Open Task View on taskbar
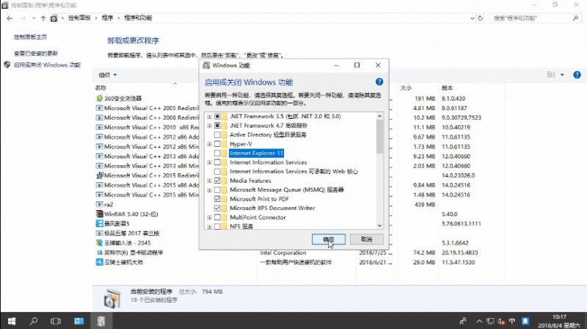This screenshot has height=329, width=587. [56, 321]
